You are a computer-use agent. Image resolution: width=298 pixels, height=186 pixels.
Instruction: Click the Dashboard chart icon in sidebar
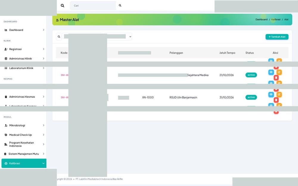[6, 30]
